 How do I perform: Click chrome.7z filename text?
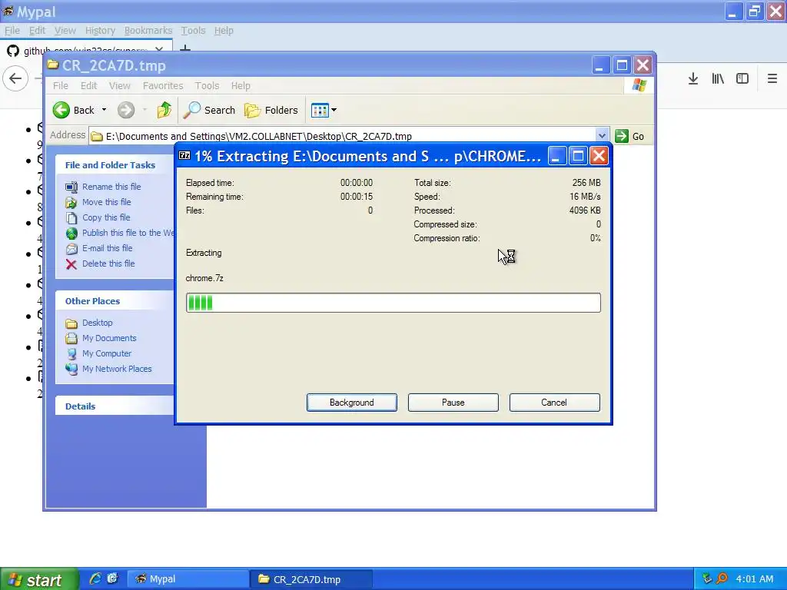204,278
